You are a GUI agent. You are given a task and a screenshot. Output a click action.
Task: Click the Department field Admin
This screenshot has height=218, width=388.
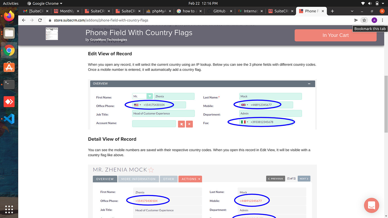pyautogui.click(x=270, y=113)
